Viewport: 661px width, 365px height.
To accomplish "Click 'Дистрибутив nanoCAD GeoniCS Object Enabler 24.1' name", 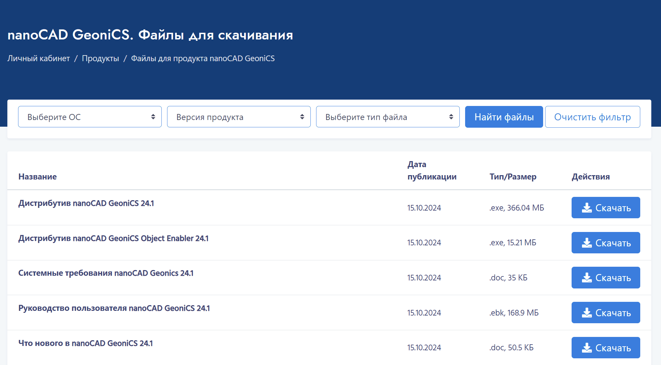I will coord(113,238).
